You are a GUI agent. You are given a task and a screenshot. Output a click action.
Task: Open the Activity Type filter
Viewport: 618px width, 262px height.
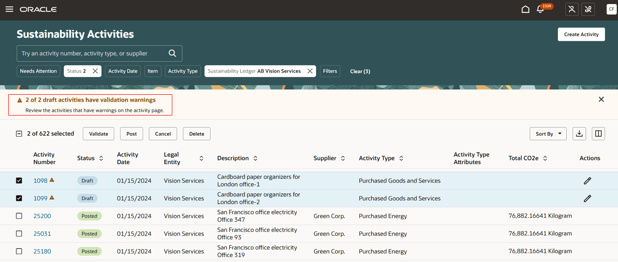182,71
